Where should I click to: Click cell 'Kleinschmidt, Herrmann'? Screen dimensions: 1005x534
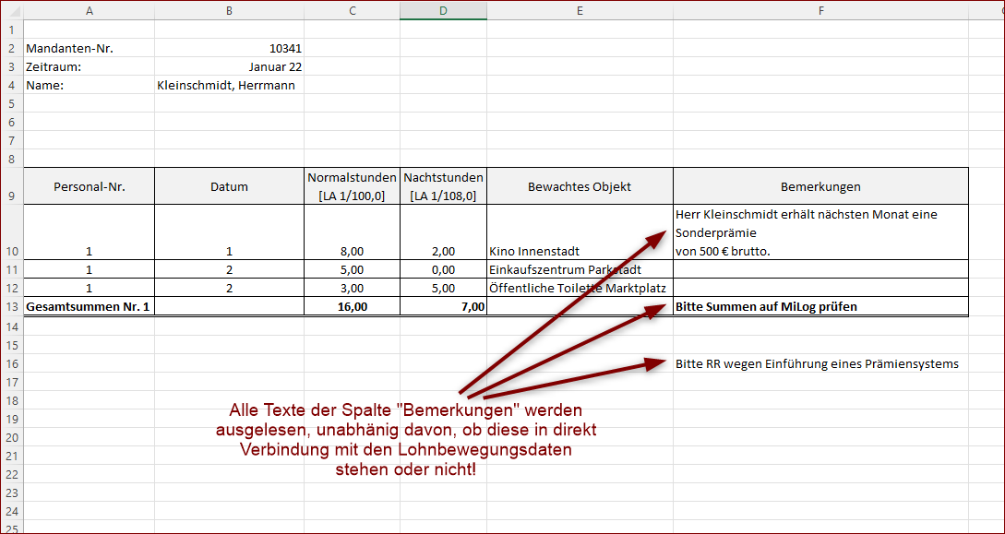(x=230, y=85)
